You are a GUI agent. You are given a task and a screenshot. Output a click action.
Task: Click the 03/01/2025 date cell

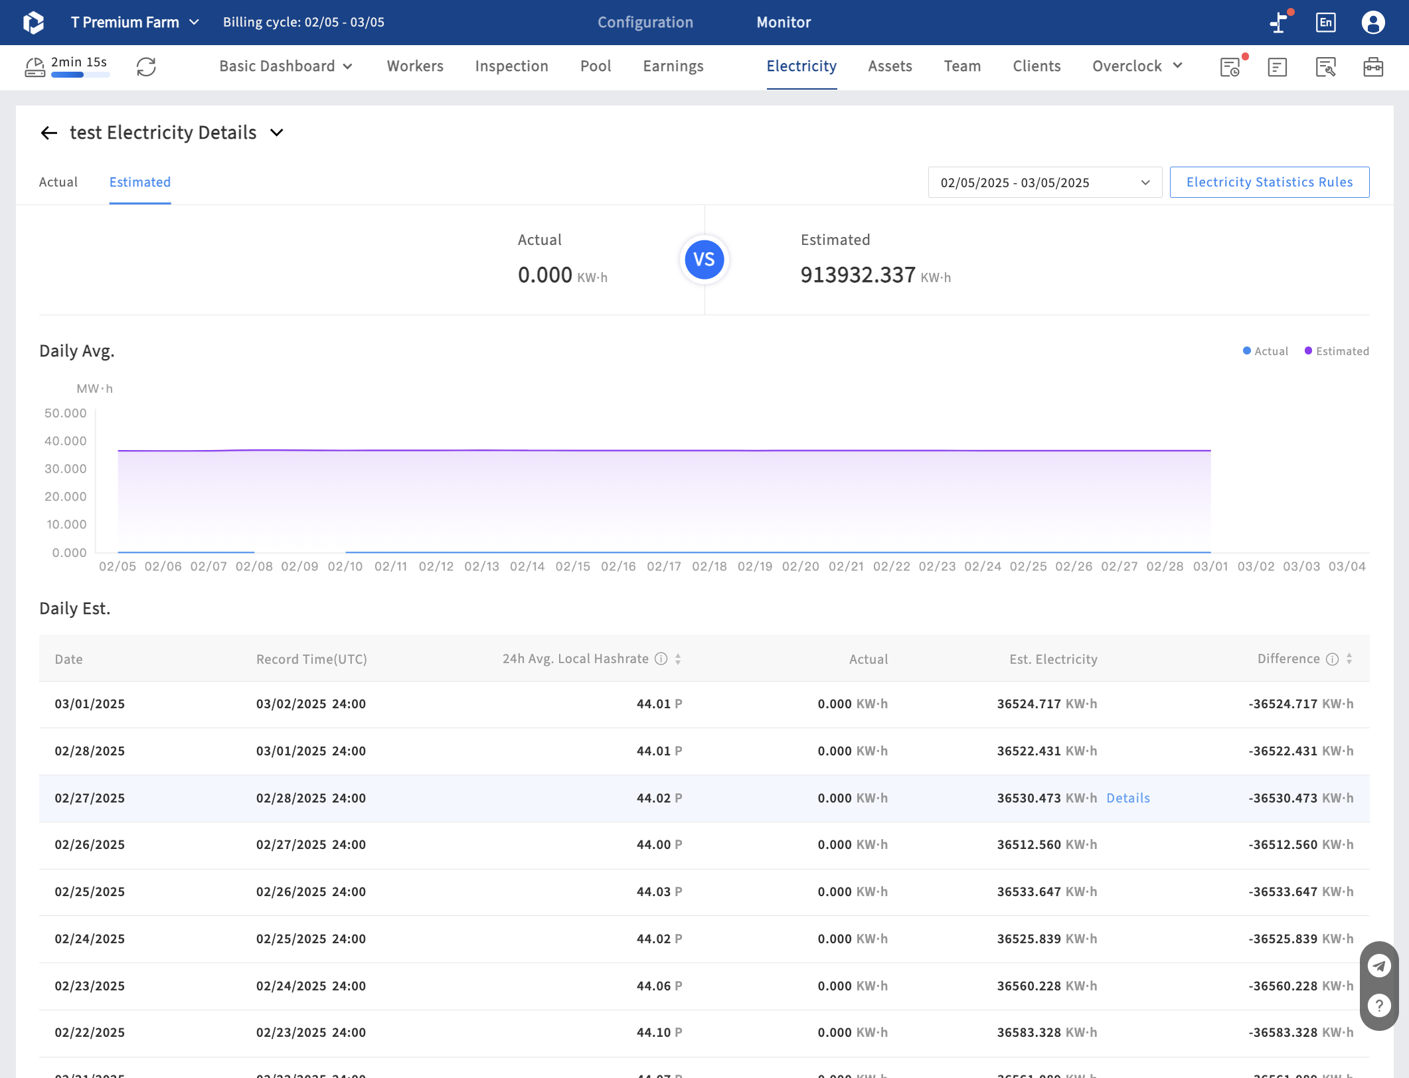click(90, 704)
